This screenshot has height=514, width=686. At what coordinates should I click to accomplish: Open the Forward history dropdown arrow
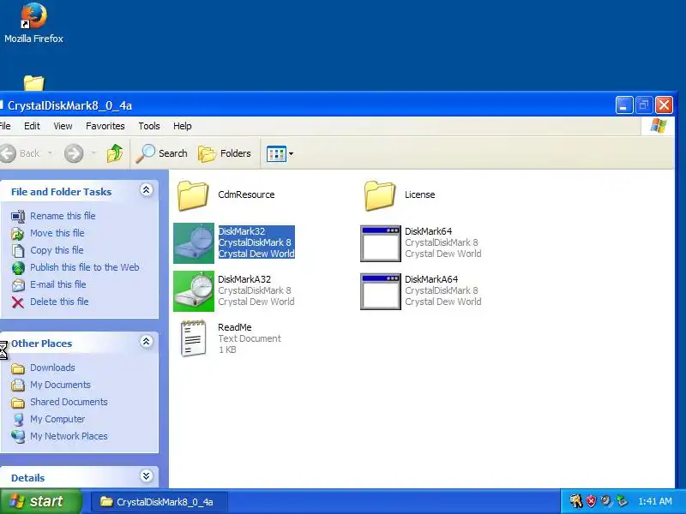tap(93, 153)
